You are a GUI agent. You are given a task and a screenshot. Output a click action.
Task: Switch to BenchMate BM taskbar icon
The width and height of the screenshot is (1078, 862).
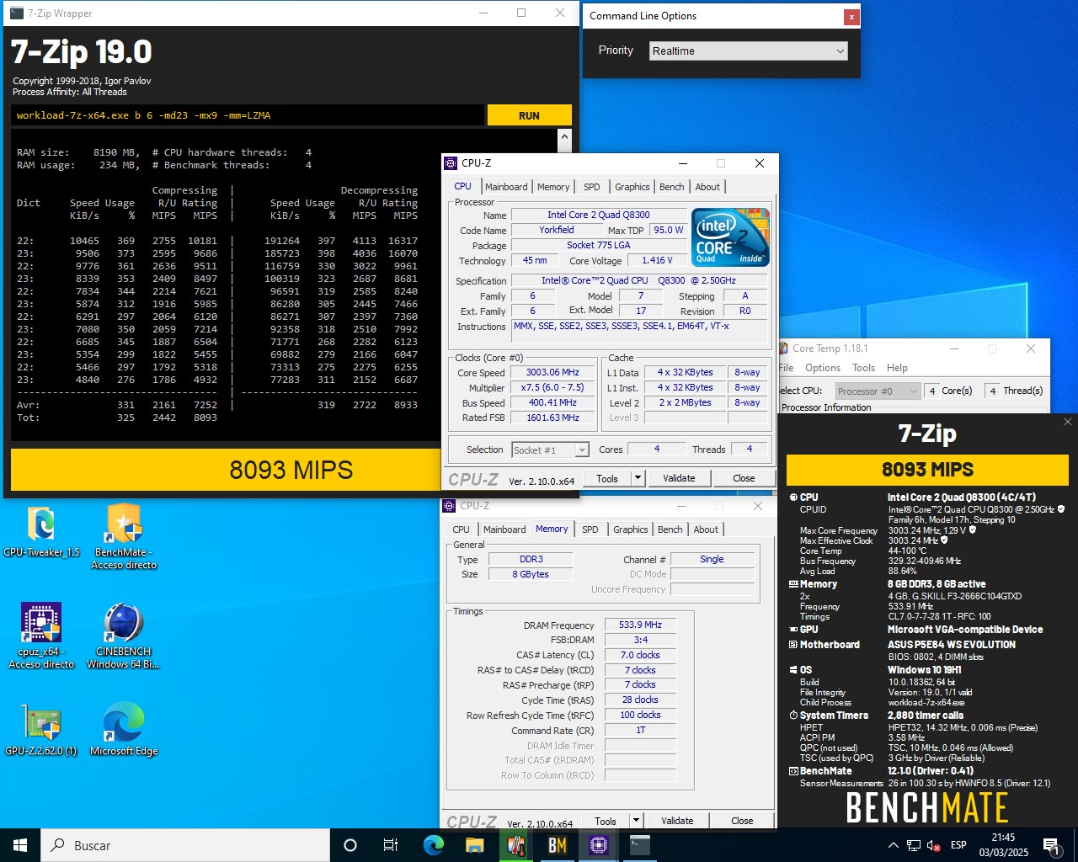coord(557,845)
